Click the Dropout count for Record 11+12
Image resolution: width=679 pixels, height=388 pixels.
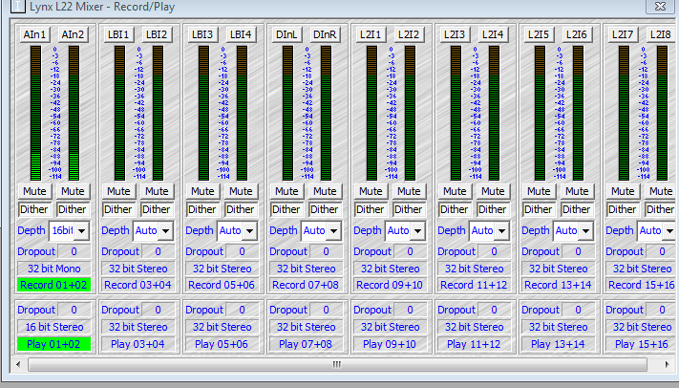(x=494, y=251)
